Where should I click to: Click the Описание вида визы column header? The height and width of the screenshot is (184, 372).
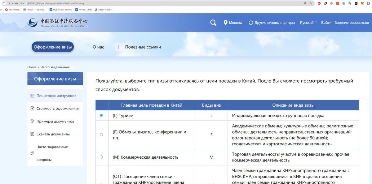pyautogui.click(x=293, y=105)
